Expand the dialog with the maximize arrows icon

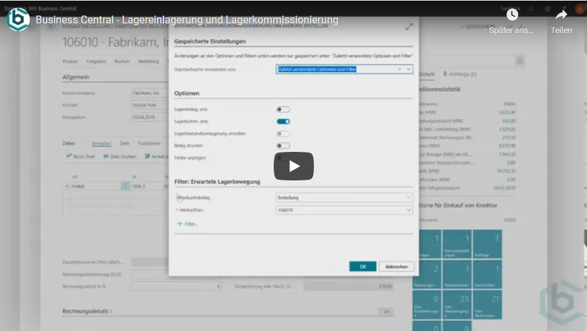[x=409, y=27]
